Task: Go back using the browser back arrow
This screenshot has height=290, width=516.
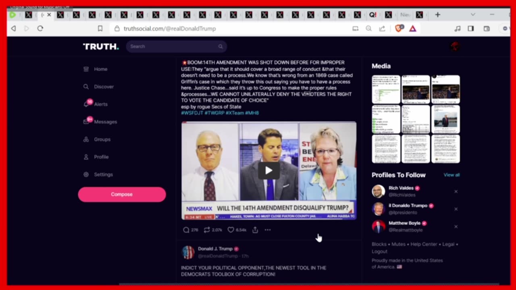Action: [14, 29]
